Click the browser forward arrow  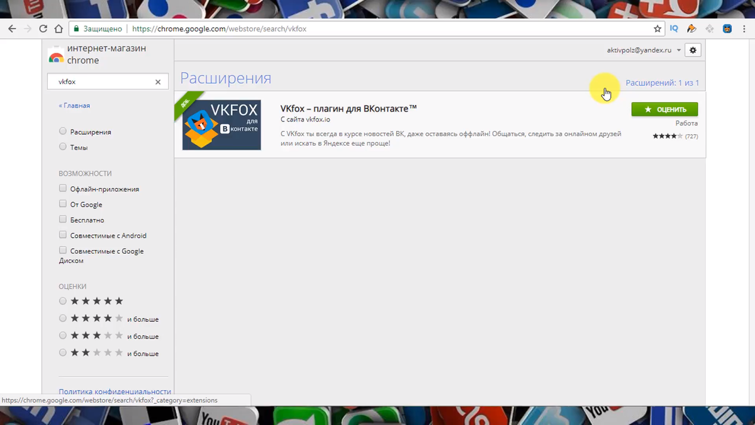[27, 29]
